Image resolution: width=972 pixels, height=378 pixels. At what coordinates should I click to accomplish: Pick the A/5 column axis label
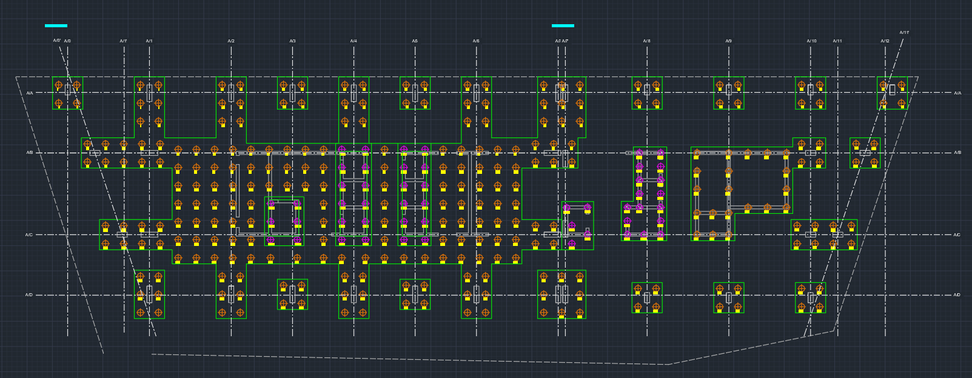tap(415, 41)
